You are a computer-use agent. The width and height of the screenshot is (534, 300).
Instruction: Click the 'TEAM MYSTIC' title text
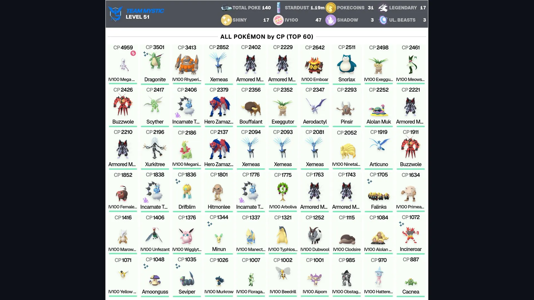(x=145, y=11)
